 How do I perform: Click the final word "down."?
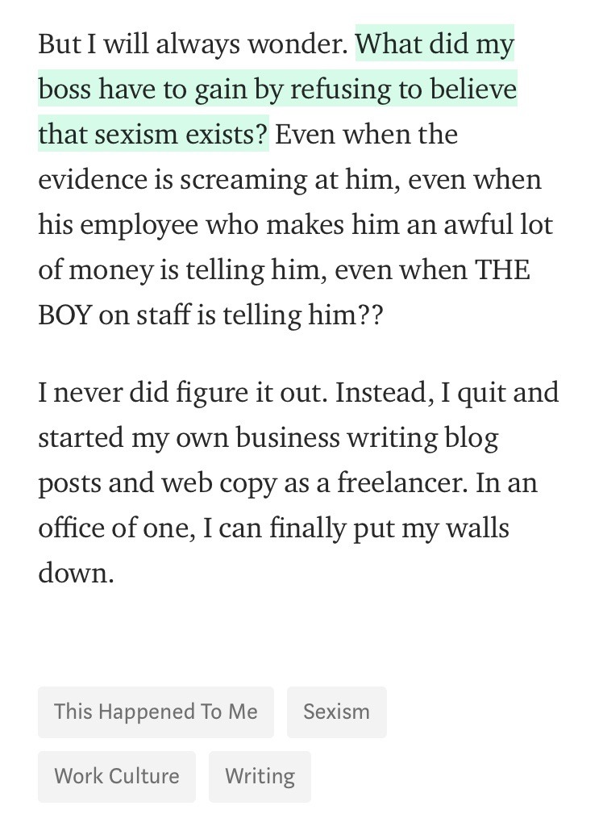[x=76, y=574]
